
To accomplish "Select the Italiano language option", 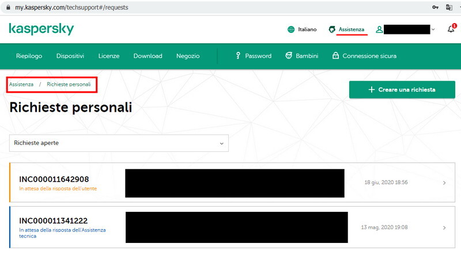I will click(x=307, y=29).
